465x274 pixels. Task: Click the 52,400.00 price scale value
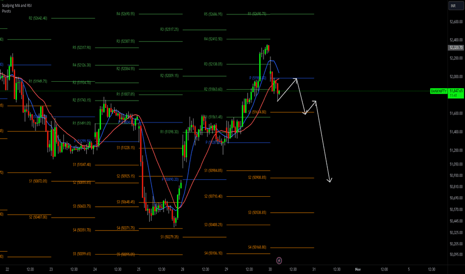click(456, 40)
